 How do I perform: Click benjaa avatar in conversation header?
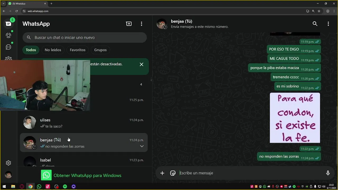(162, 24)
